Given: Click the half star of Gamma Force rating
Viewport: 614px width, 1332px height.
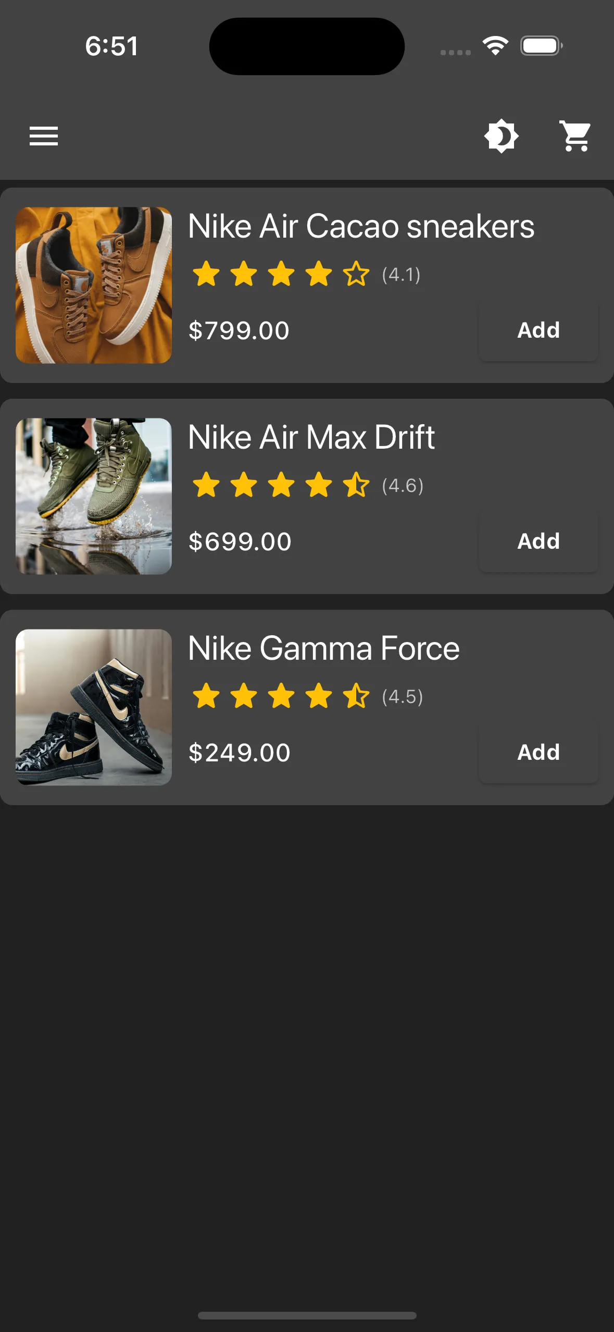Looking at the screenshot, I should pyautogui.click(x=356, y=696).
